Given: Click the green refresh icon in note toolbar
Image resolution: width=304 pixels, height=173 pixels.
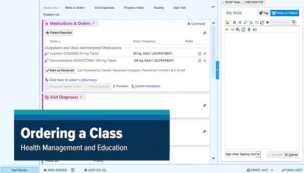Looking at the screenshot, I should coord(243,30).
